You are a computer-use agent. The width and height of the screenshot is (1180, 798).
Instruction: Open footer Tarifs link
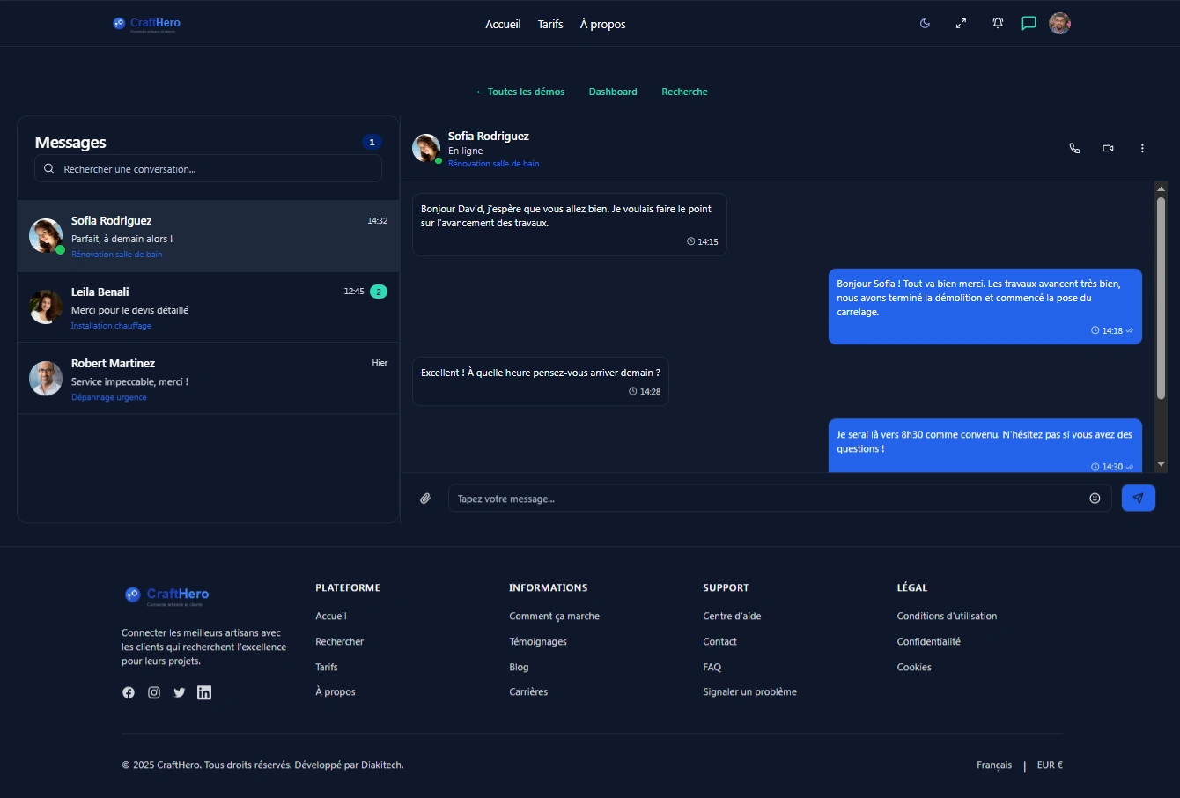click(x=327, y=668)
